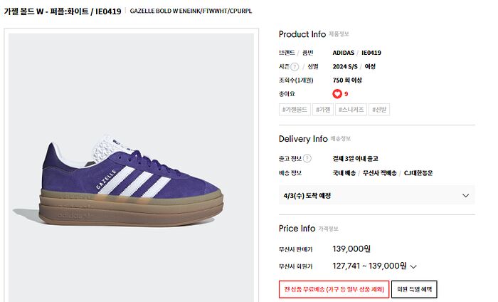This screenshot has width=498, height=302.
Task: Click the 2024 S/S season text
Action: click(x=345, y=67)
